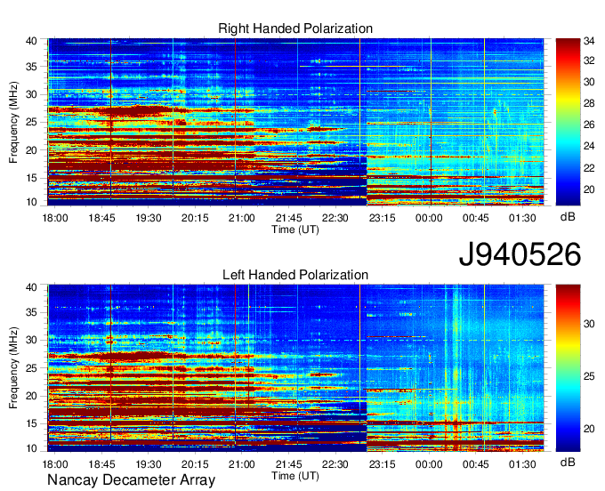605x491 pixels.
Task: Select the 28 tick on the Right Handed colorbar
Action: [589, 103]
